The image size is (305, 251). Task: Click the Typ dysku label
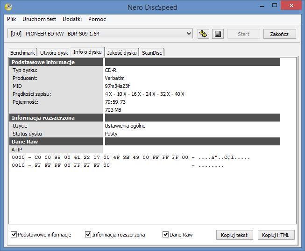[25, 70]
